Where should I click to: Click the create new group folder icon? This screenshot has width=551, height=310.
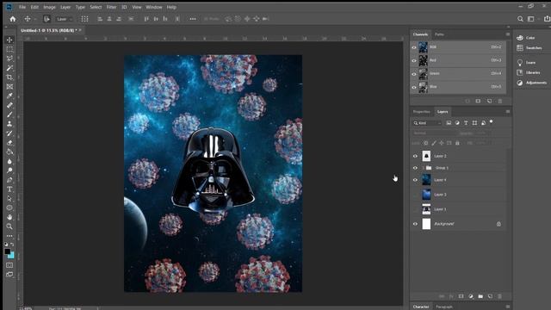pyautogui.click(x=480, y=296)
